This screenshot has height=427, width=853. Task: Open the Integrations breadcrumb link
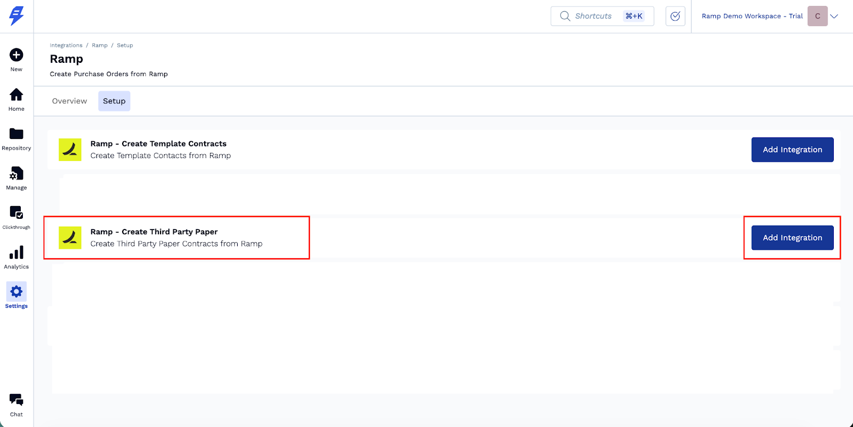click(66, 45)
